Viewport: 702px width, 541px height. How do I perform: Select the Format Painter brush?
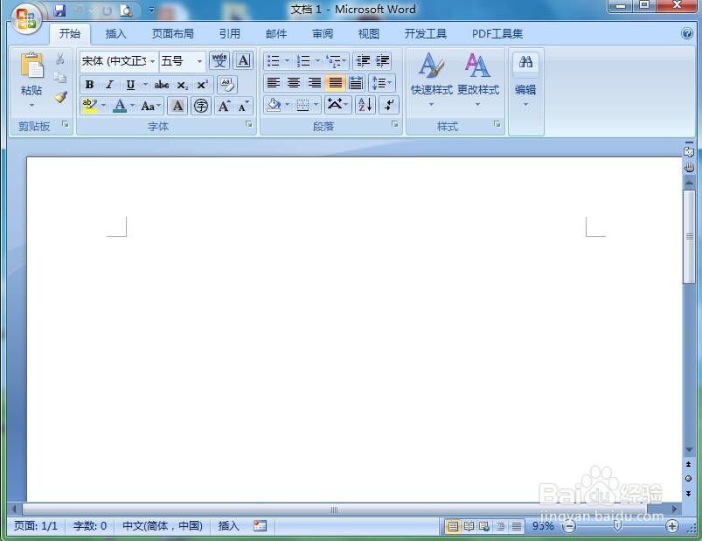click(x=60, y=97)
